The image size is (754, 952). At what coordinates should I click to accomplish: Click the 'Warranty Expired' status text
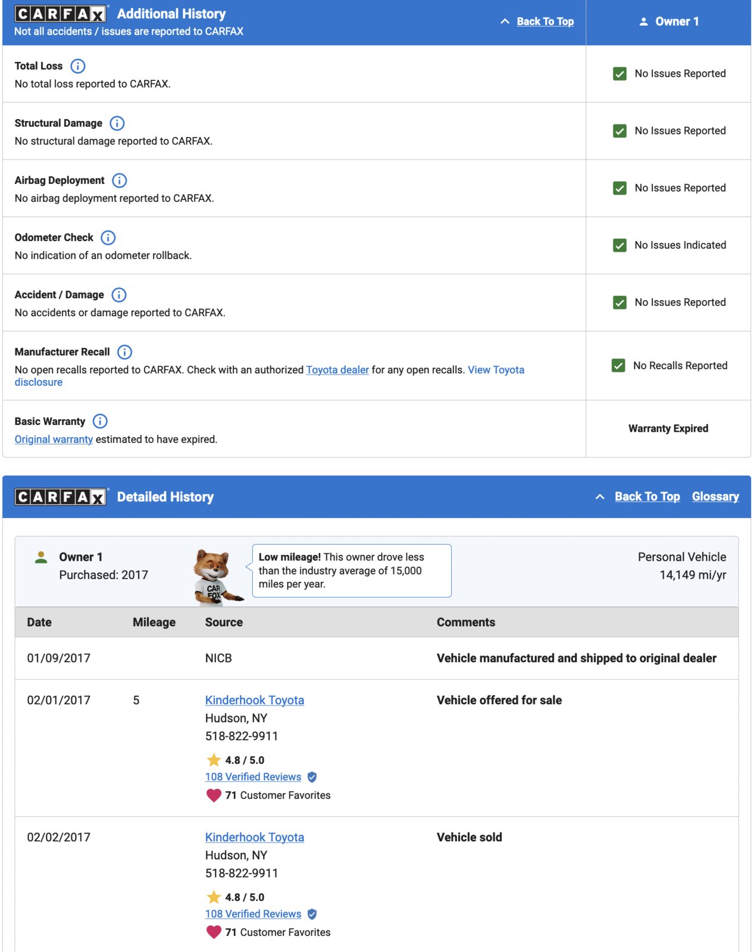click(x=668, y=429)
